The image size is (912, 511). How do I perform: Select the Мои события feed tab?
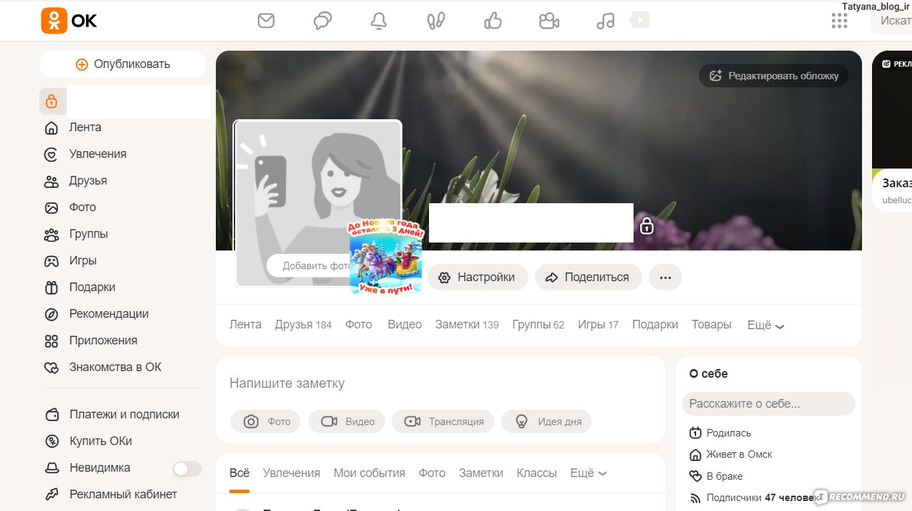[x=369, y=473]
